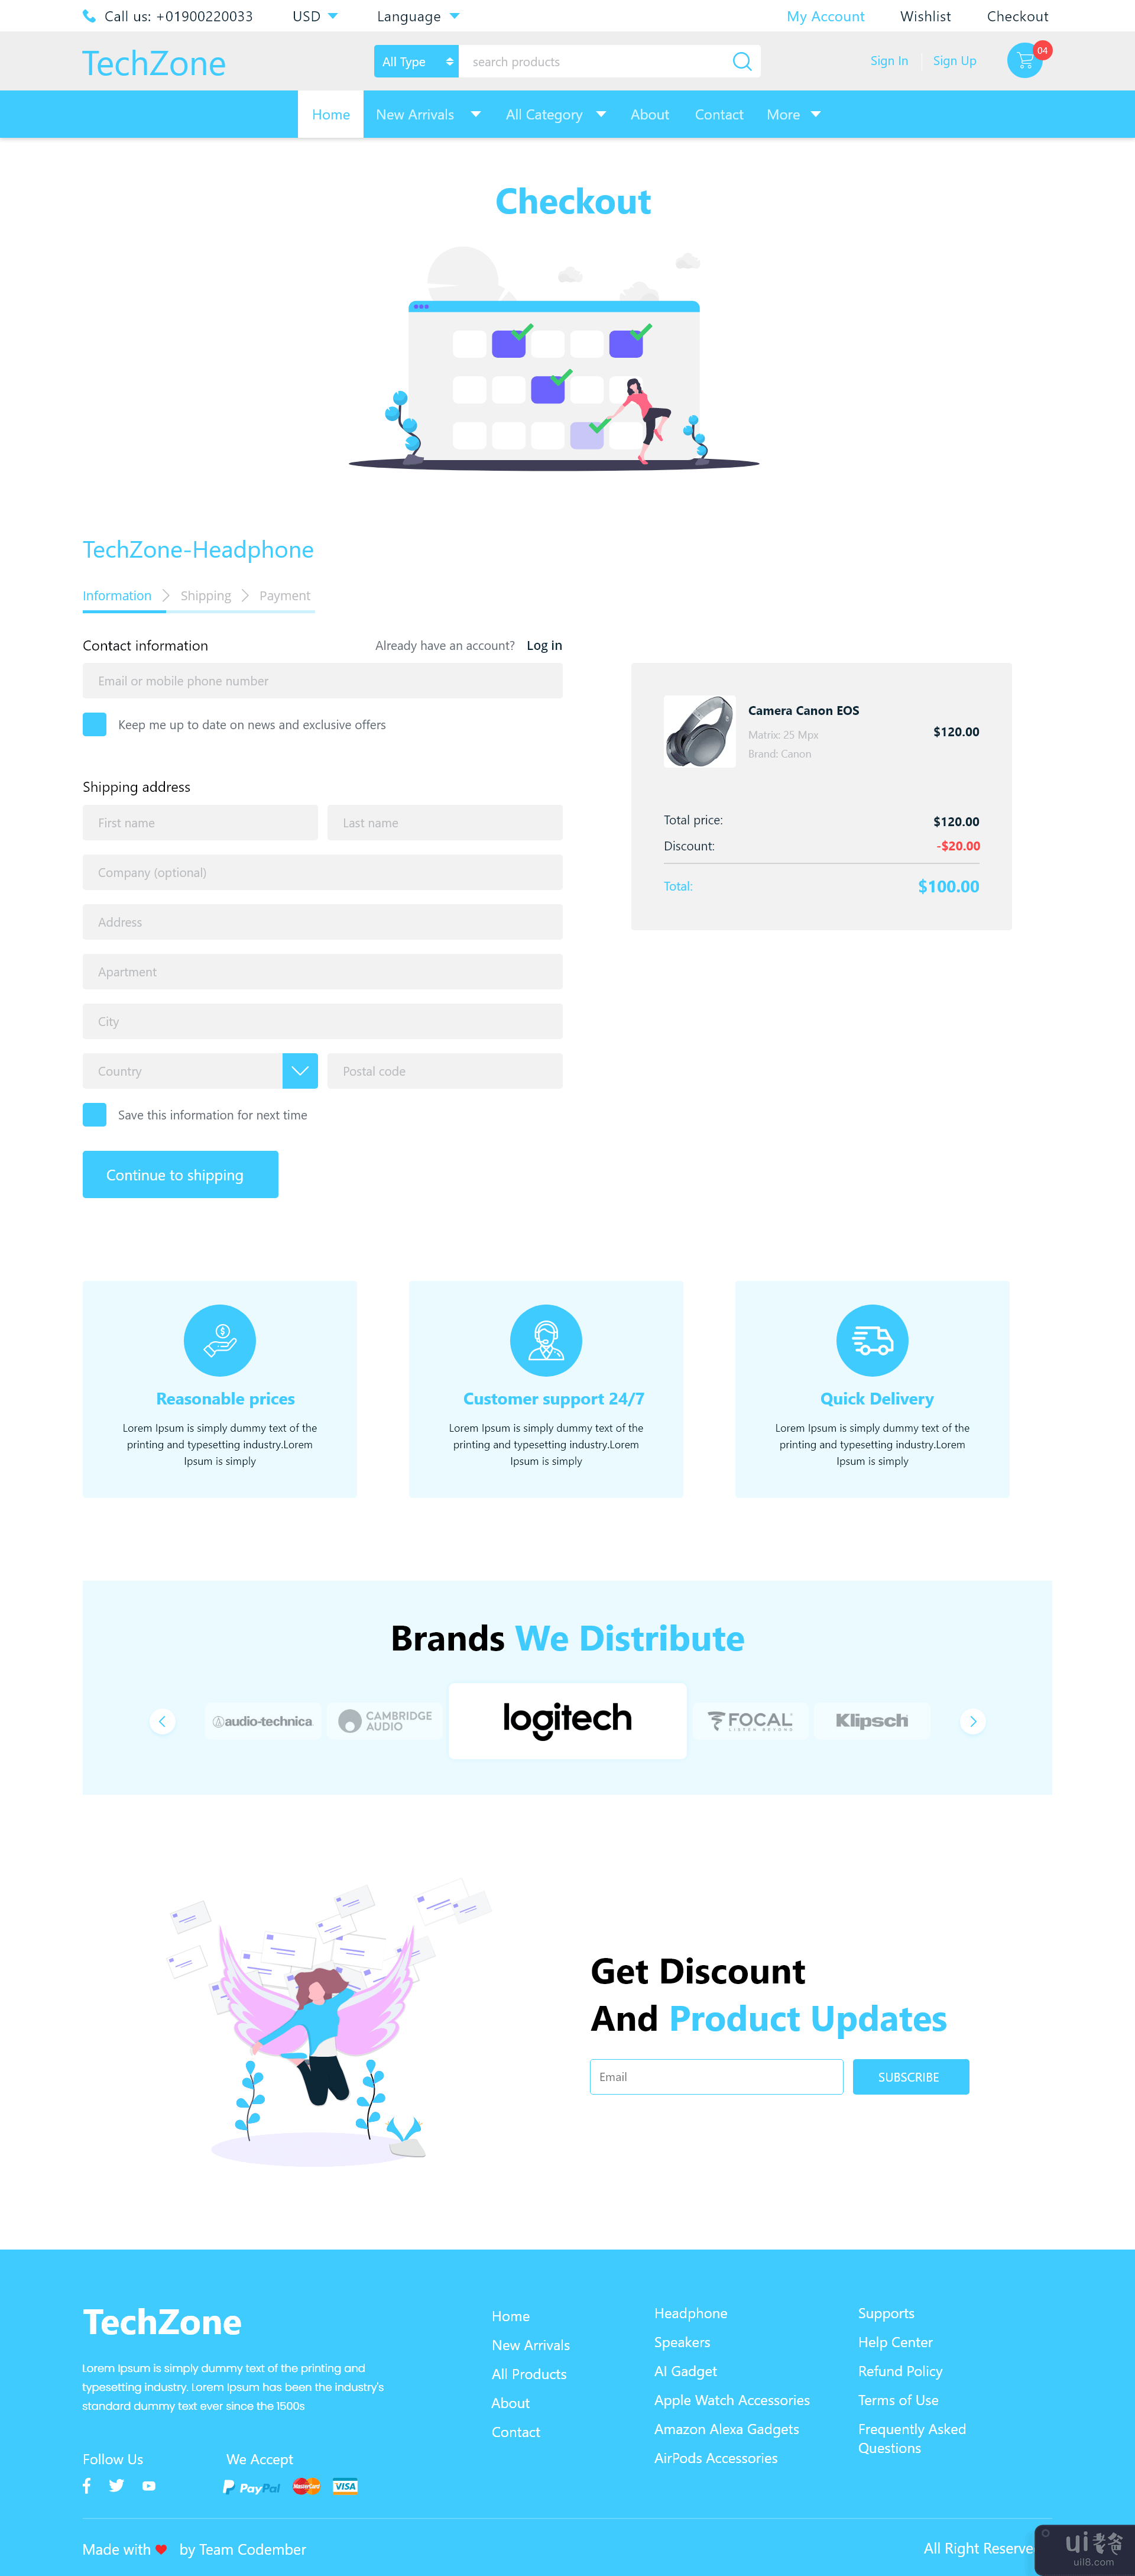Check the Keep me up to date checkbox
Image resolution: width=1135 pixels, height=2576 pixels.
[x=95, y=724]
